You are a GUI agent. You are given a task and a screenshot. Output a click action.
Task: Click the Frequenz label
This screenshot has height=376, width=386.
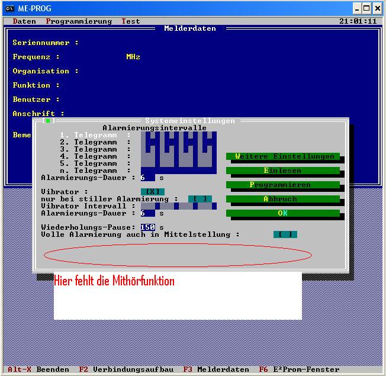pyautogui.click(x=36, y=57)
